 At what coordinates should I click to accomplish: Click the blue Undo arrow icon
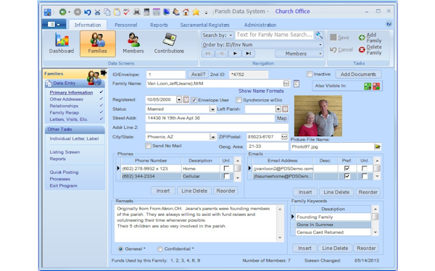(x=88, y=12)
